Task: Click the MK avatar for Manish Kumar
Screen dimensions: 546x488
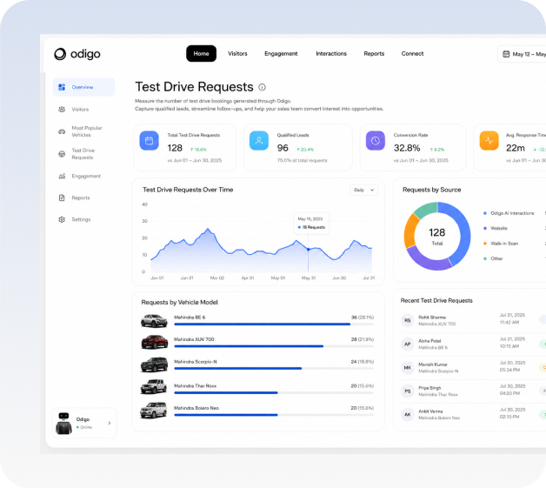Action: [408, 367]
